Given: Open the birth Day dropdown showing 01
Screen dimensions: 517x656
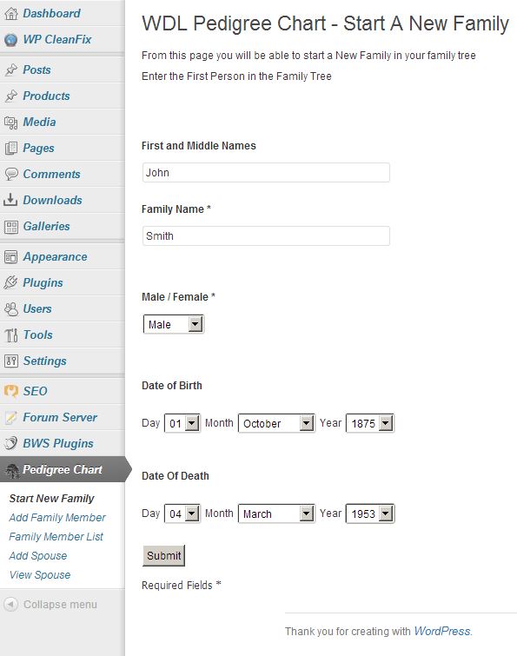Looking at the screenshot, I should pyautogui.click(x=182, y=423).
